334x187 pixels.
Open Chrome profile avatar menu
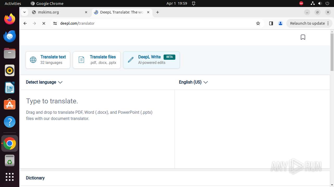click(281, 23)
